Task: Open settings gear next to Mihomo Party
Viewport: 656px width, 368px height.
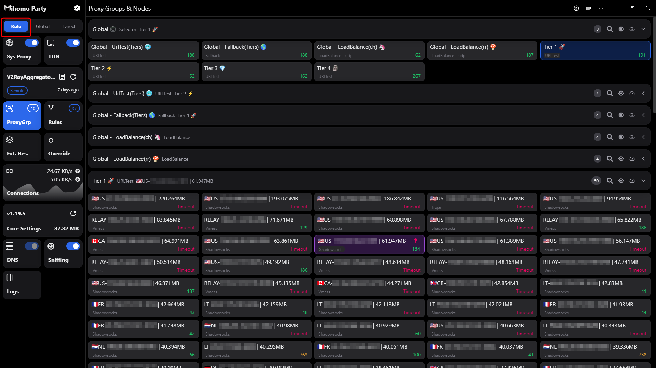Action: coord(77,8)
